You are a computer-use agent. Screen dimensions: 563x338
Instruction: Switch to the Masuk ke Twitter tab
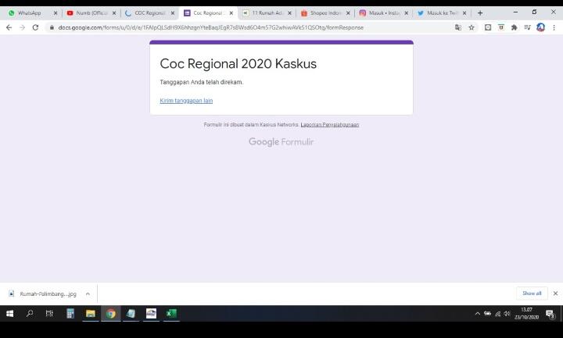442,13
